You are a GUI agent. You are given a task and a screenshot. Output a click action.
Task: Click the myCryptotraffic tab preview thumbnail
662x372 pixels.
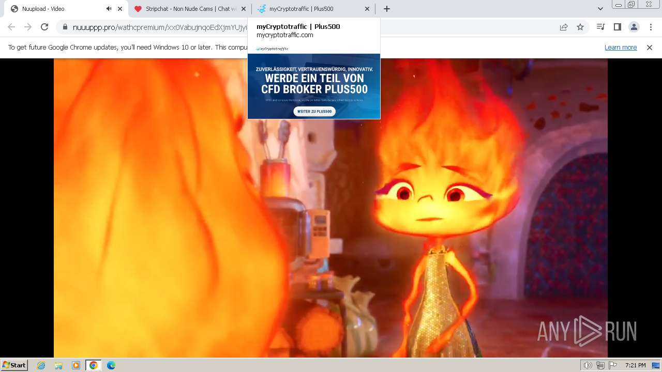click(314, 82)
